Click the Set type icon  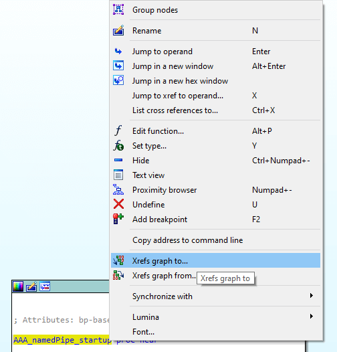(118, 145)
